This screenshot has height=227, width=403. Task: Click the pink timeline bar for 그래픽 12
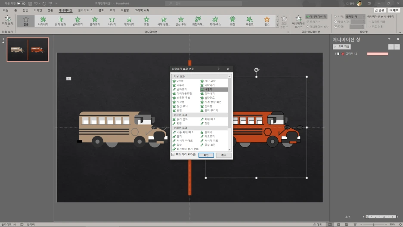coord(378,54)
